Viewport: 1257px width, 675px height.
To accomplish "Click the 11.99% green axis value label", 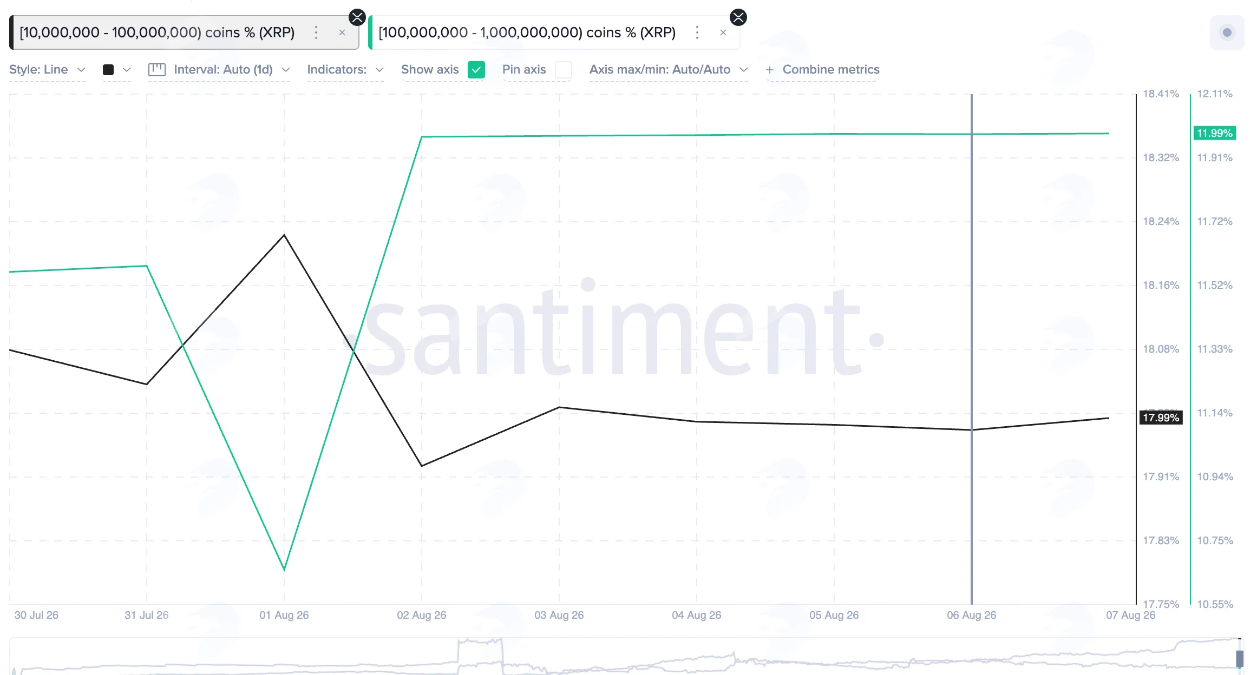I will point(1215,133).
